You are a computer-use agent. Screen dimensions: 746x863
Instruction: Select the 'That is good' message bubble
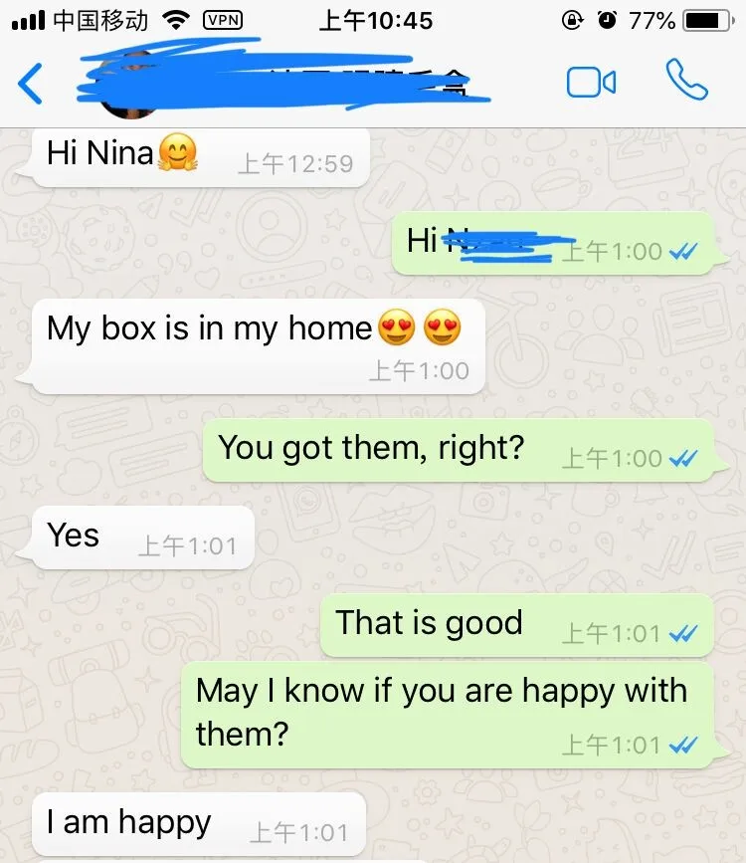point(516,625)
